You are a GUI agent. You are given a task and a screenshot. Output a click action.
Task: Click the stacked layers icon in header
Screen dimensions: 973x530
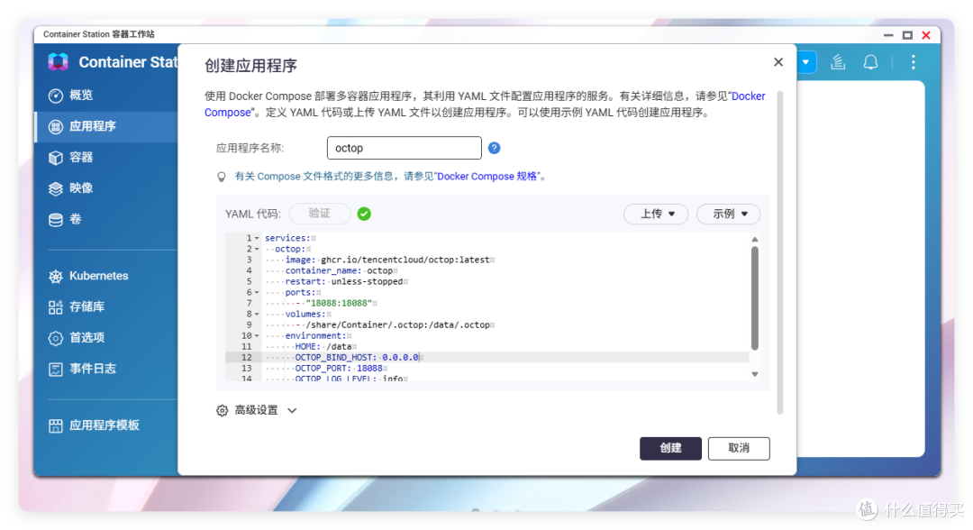[x=838, y=62]
